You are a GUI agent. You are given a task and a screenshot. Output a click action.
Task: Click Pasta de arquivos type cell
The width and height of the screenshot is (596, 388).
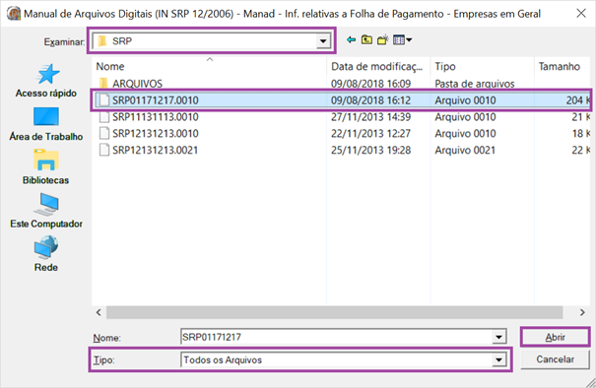coord(475,84)
